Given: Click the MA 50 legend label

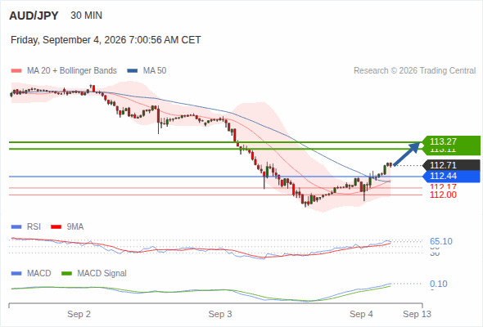Looking at the screenshot, I should pyautogui.click(x=155, y=71).
